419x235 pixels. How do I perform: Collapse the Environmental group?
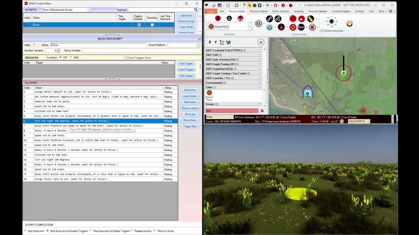coord(260,83)
